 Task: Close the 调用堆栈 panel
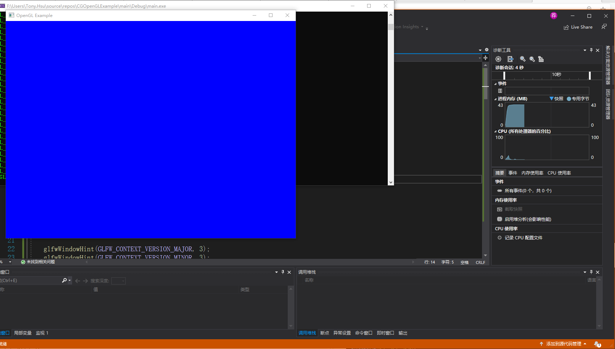point(598,272)
